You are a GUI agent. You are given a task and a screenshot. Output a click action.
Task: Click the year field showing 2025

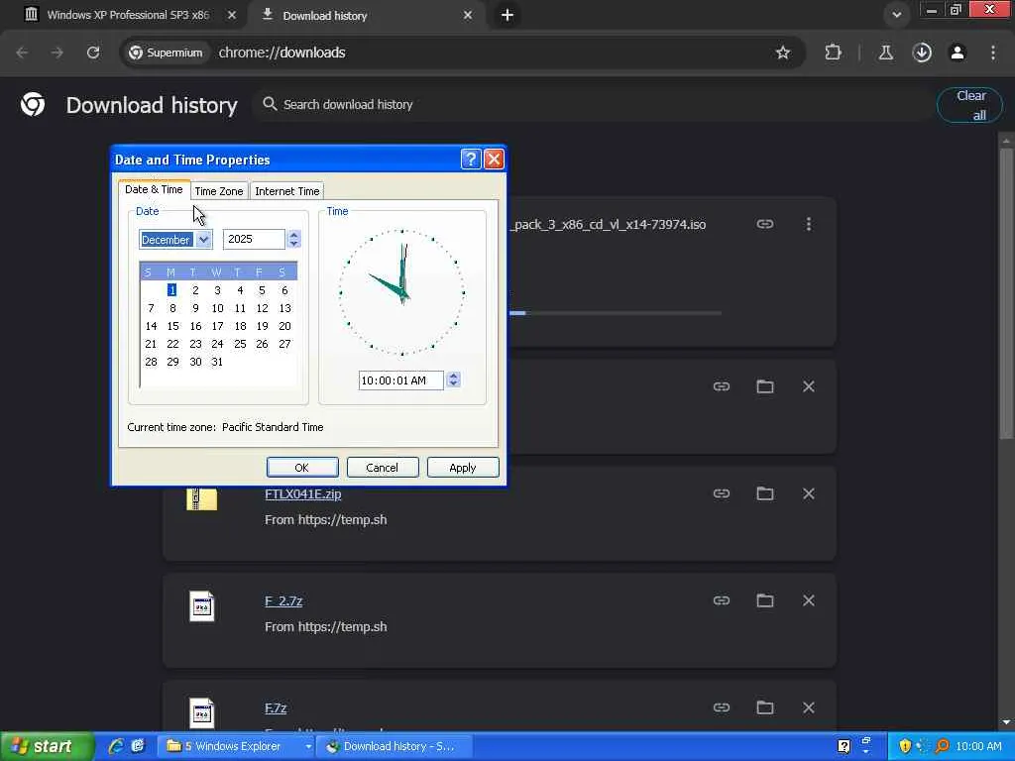[x=254, y=240]
